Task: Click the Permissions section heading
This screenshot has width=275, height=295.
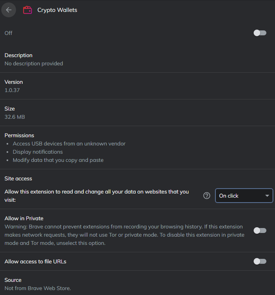Action: point(19,135)
